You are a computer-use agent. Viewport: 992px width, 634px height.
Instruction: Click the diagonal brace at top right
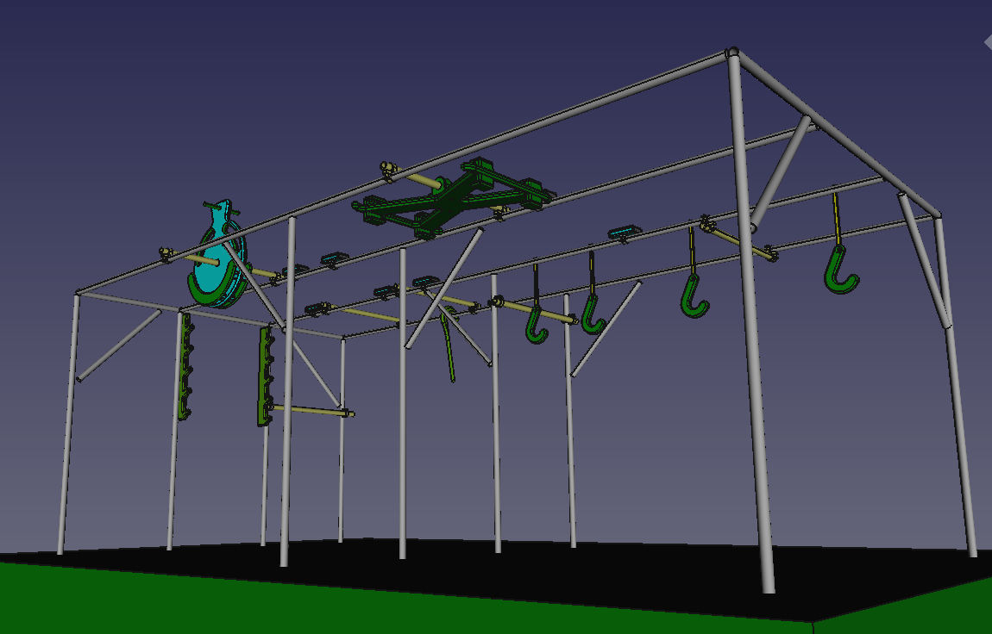coord(782,169)
